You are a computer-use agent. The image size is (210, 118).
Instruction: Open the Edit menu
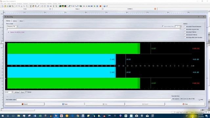tap(5, 4)
